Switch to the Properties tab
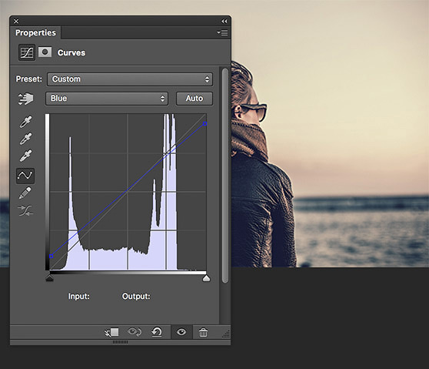The height and width of the screenshot is (369, 429). coord(35,32)
